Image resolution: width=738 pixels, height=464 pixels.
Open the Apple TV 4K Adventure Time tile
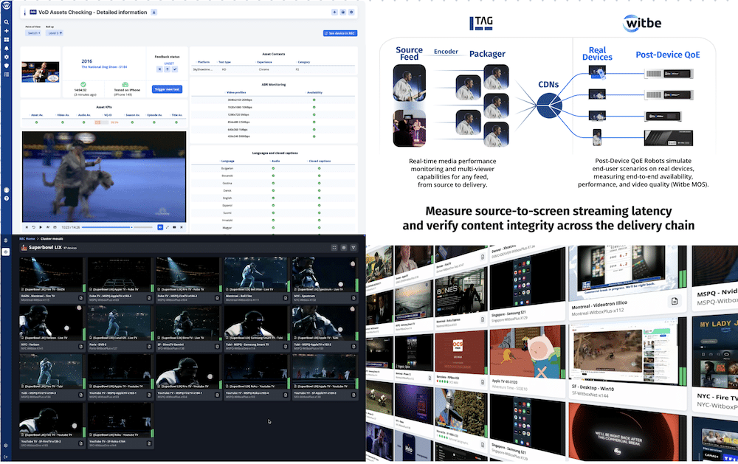(527, 361)
